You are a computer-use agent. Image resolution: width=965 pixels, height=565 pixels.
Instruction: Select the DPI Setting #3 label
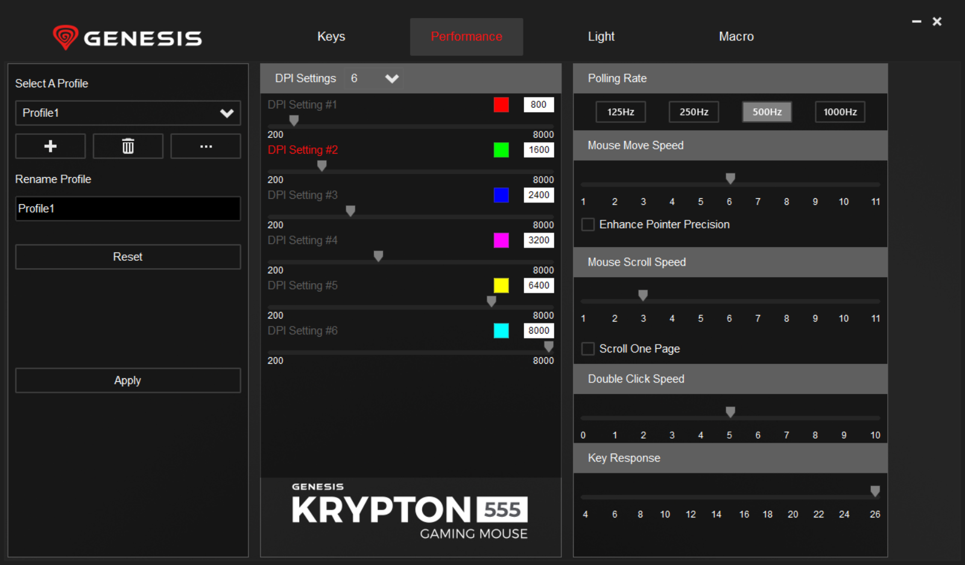(x=303, y=195)
